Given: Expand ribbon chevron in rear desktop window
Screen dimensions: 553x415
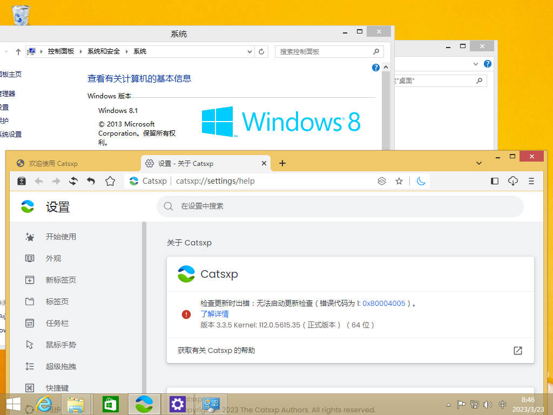Looking at the screenshot, I should click(x=476, y=64).
